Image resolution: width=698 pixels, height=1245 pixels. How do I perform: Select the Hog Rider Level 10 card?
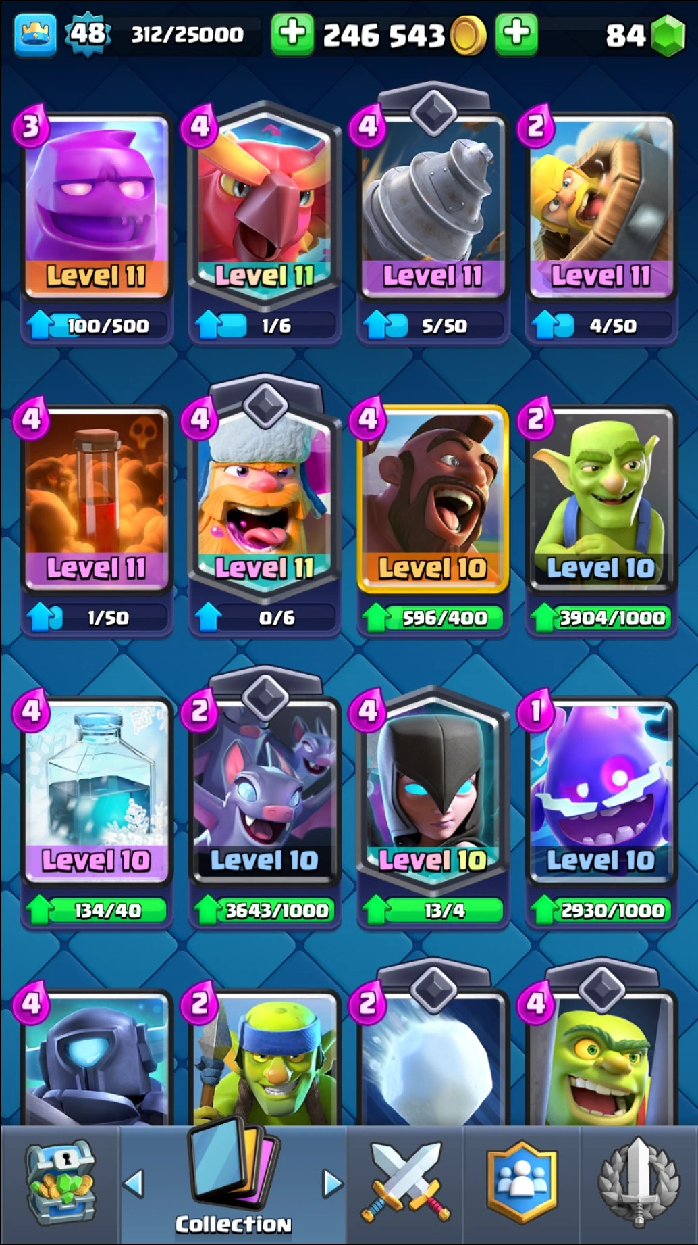pyautogui.click(x=433, y=499)
